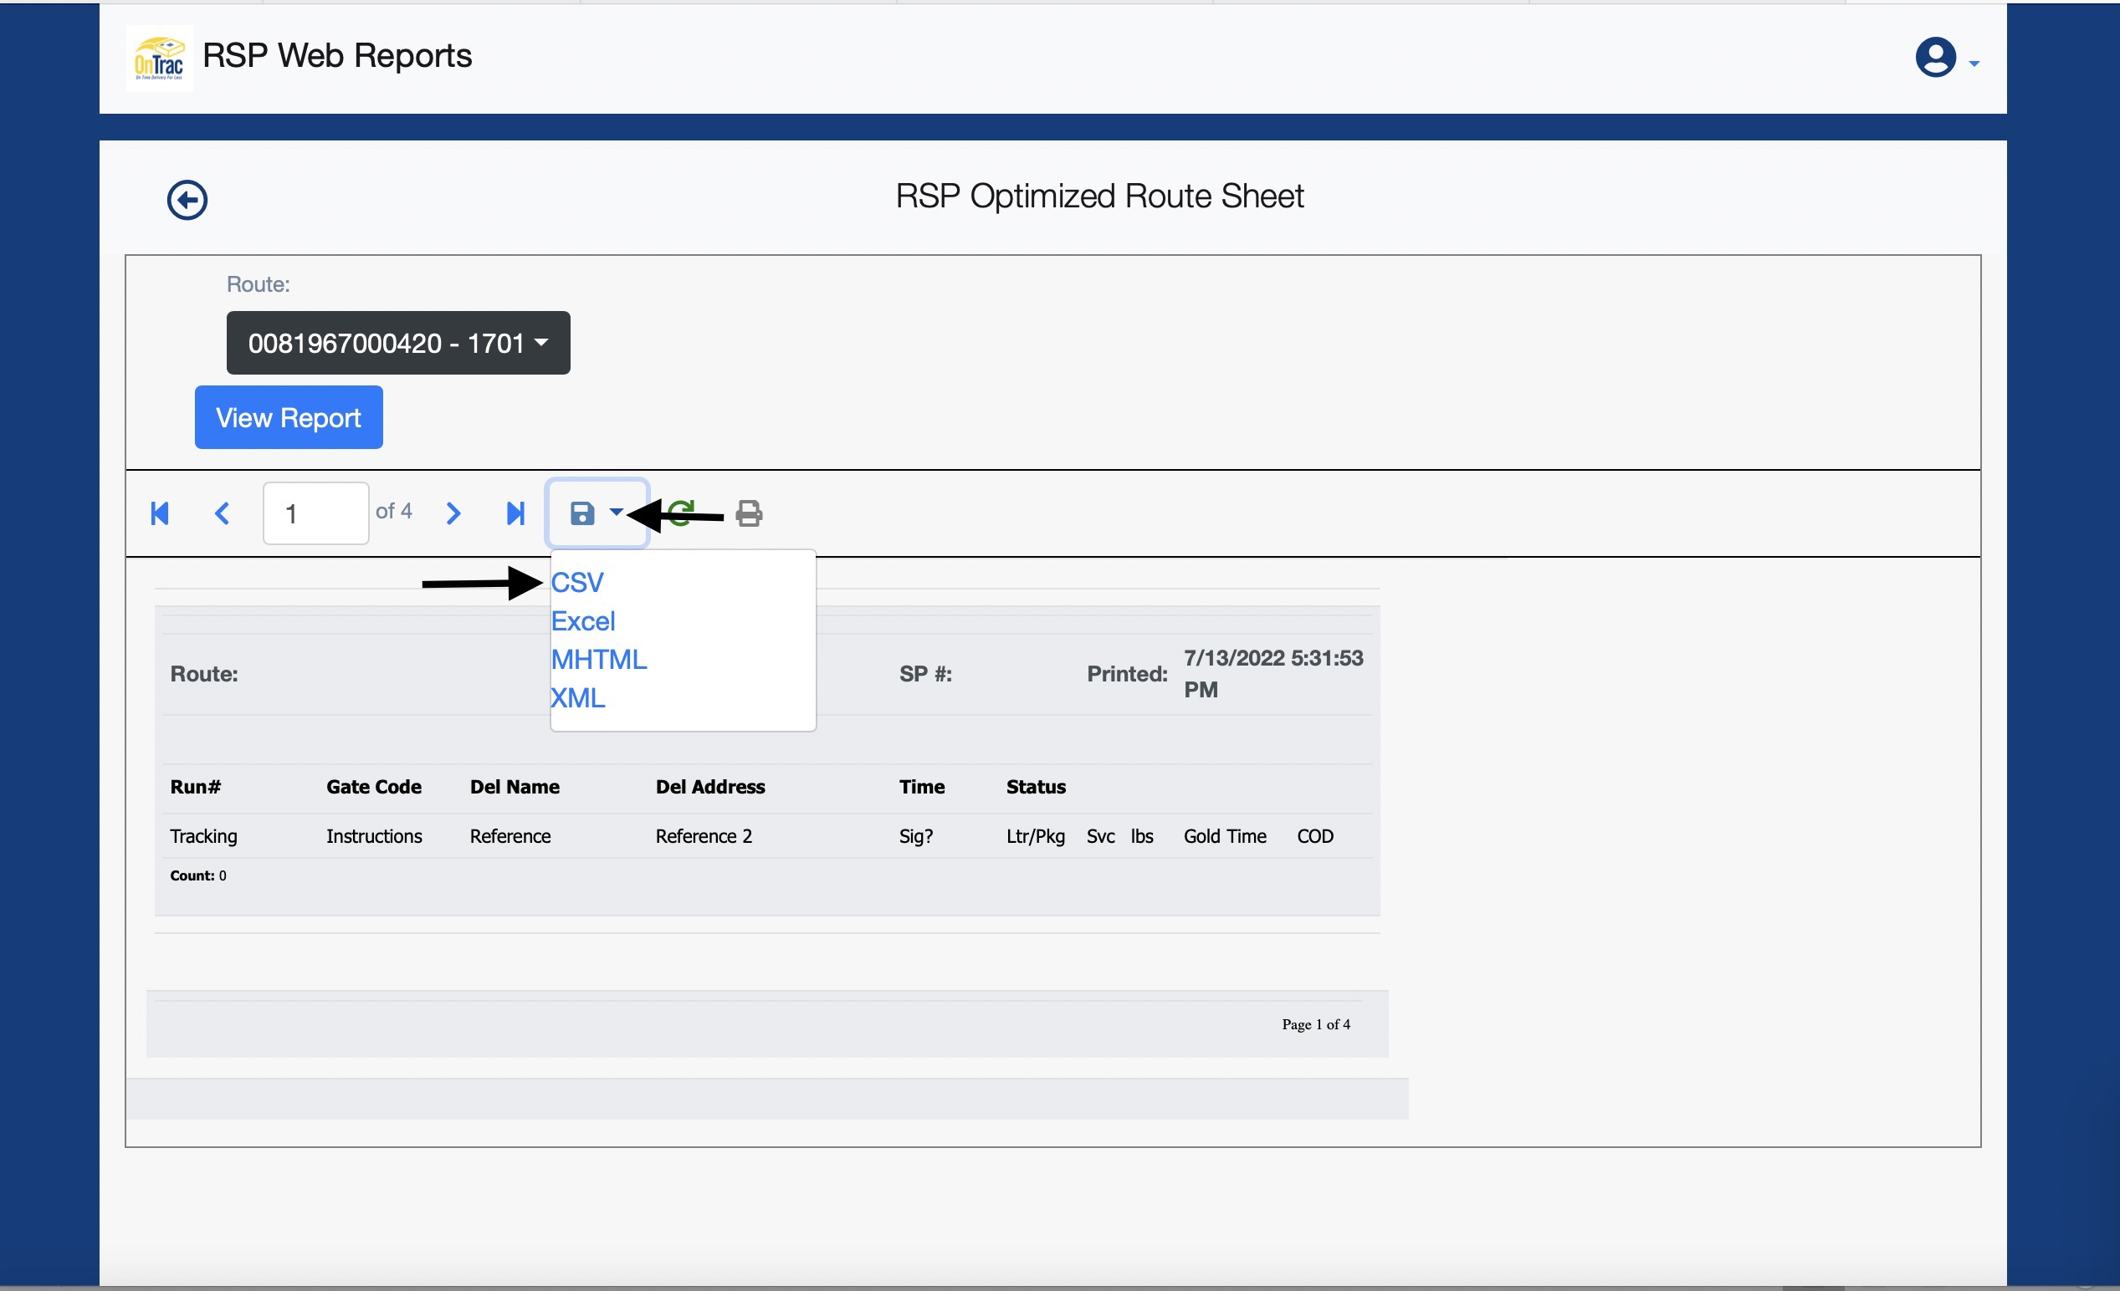The width and height of the screenshot is (2120, 1291).
Task: Choose XML export format
Action: pos(578,697)
